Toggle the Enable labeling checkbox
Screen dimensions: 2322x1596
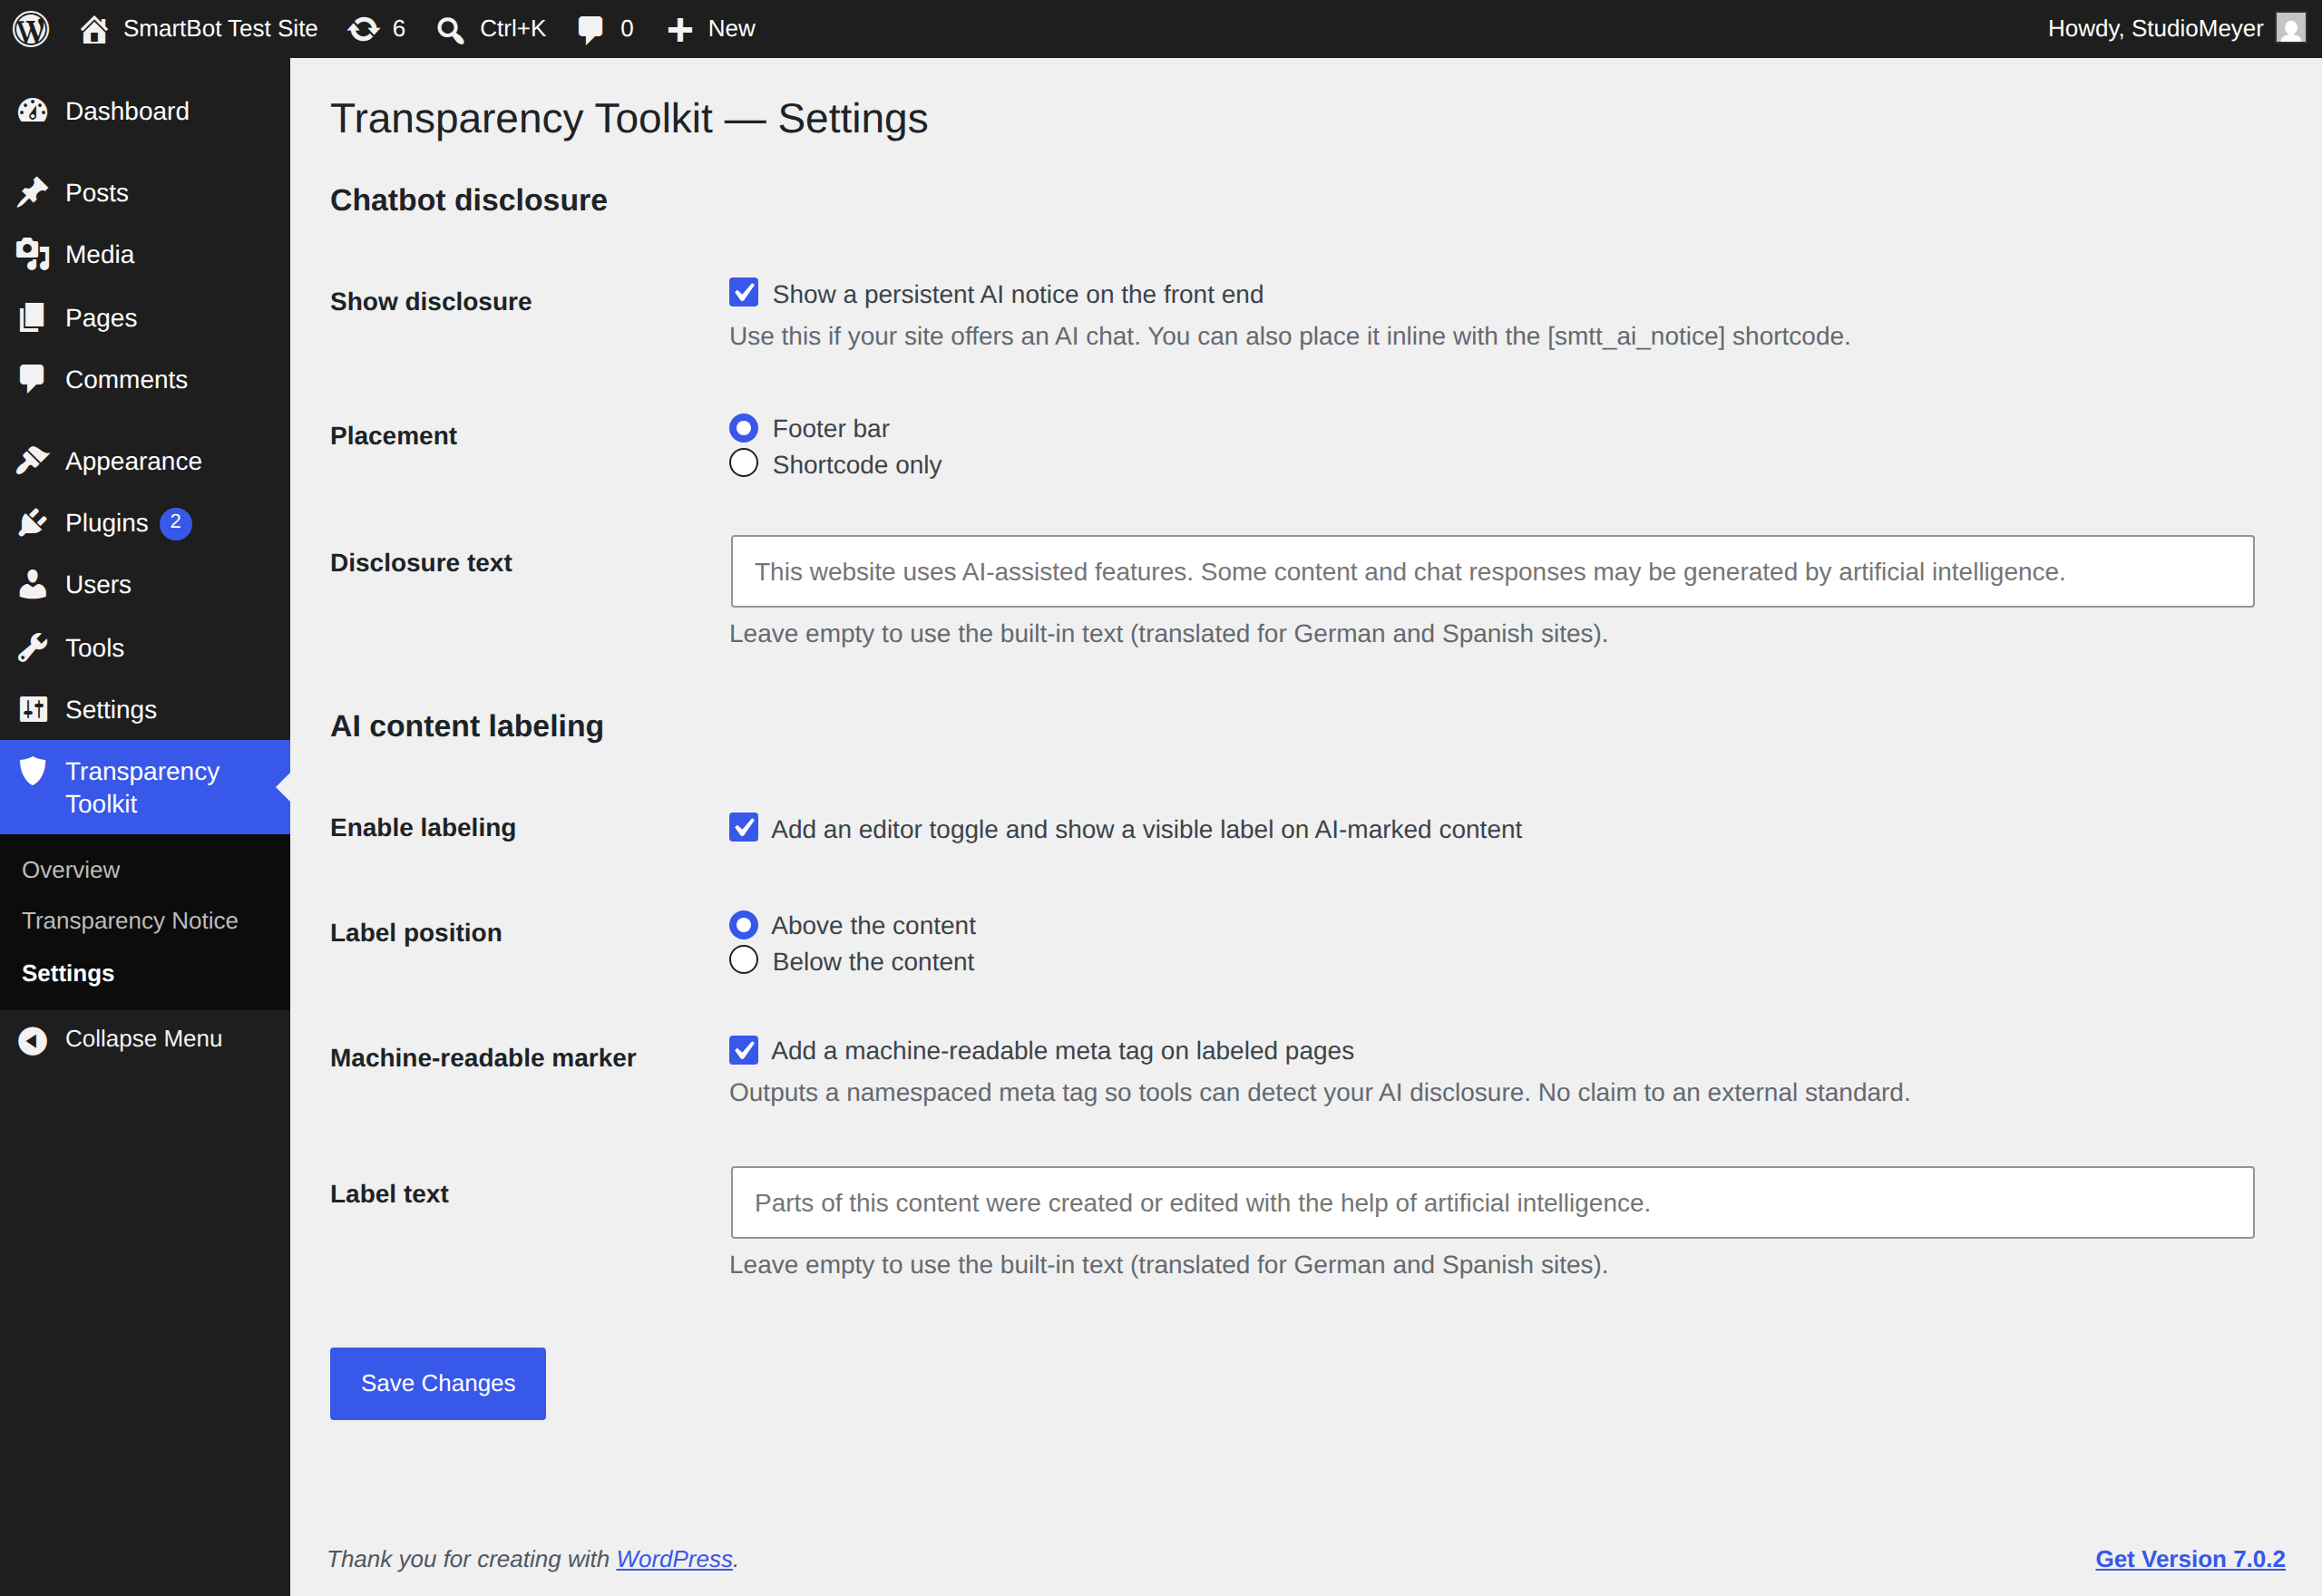click(x=743, y=828)
